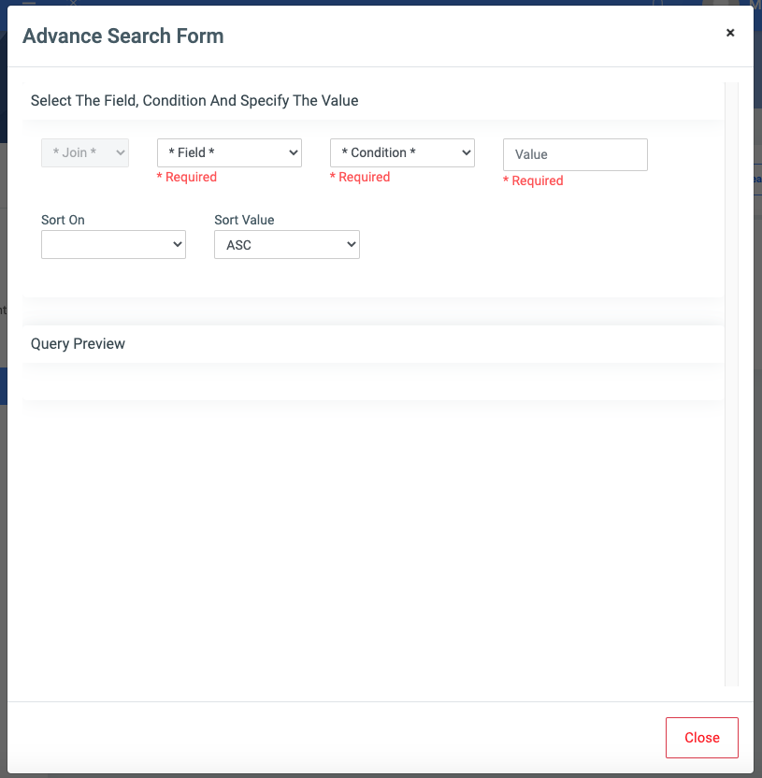Click the empty Query Preview result area
This screenshot has height=778, width=762.
tap(372, 382)
